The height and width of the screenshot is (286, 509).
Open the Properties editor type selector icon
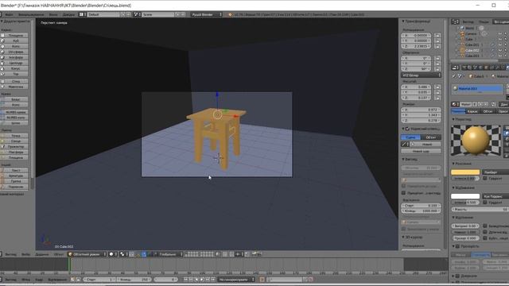pos(454,68)
